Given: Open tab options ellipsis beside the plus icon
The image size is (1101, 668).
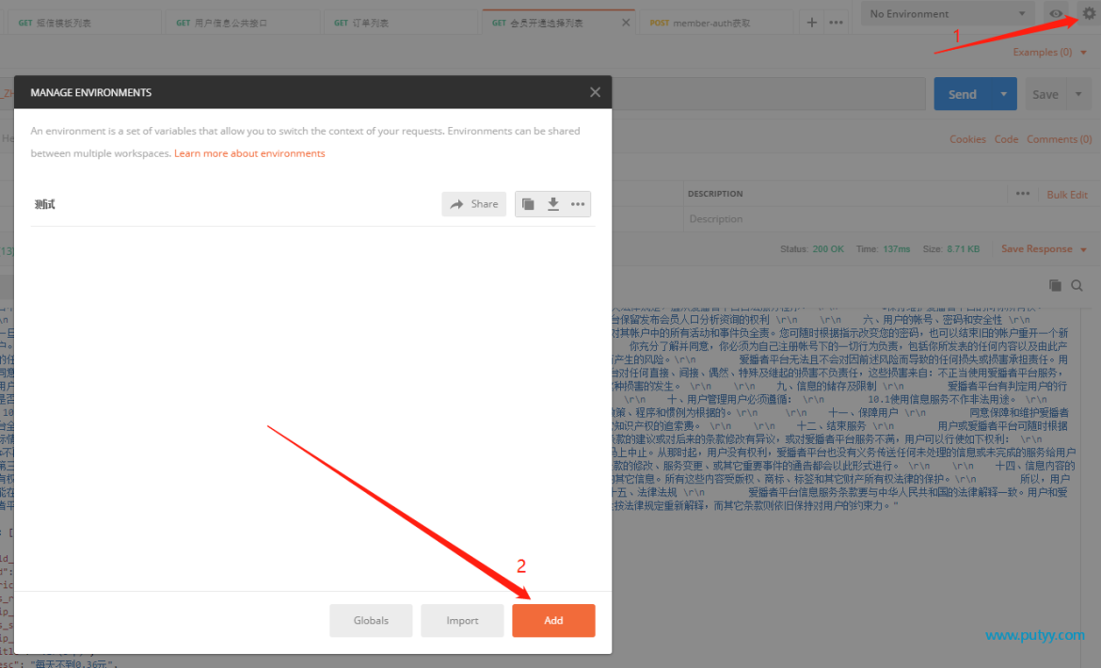Looking at the screenshot, I should 836,23.
